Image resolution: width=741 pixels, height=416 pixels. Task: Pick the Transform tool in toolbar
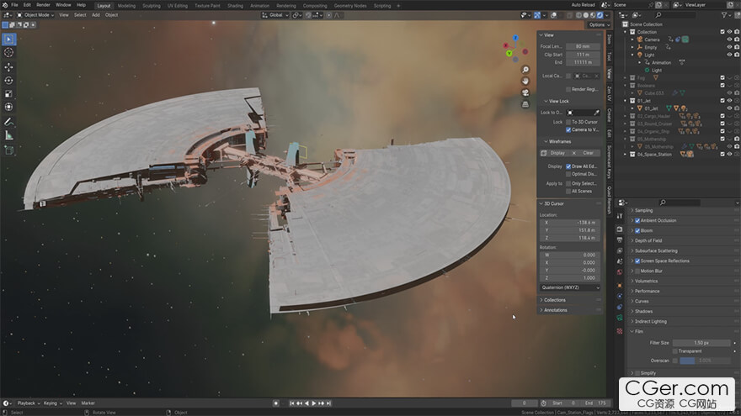(9, 107)
